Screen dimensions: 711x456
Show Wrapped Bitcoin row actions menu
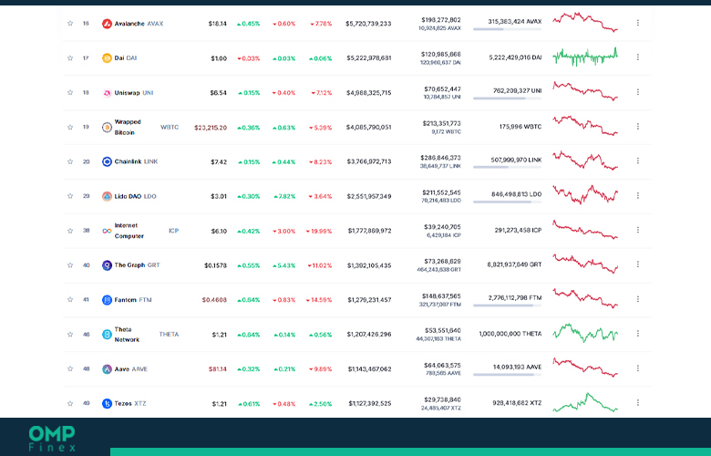click(637, 127)
